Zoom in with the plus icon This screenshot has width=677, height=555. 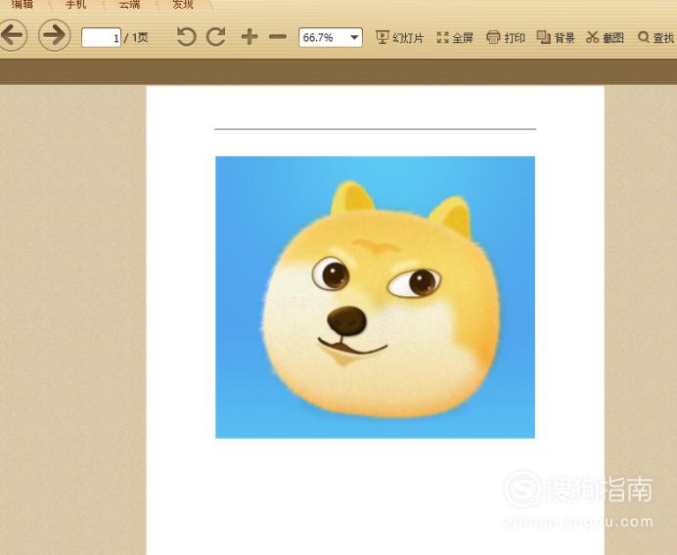[x=249, y=37]
